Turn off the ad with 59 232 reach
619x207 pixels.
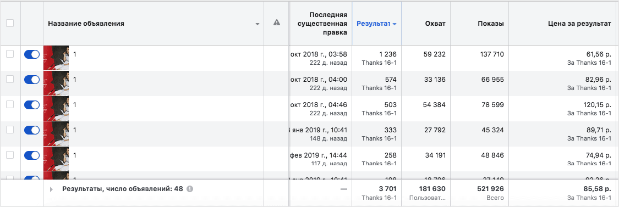pyautogui.click(x=32, y=54)
